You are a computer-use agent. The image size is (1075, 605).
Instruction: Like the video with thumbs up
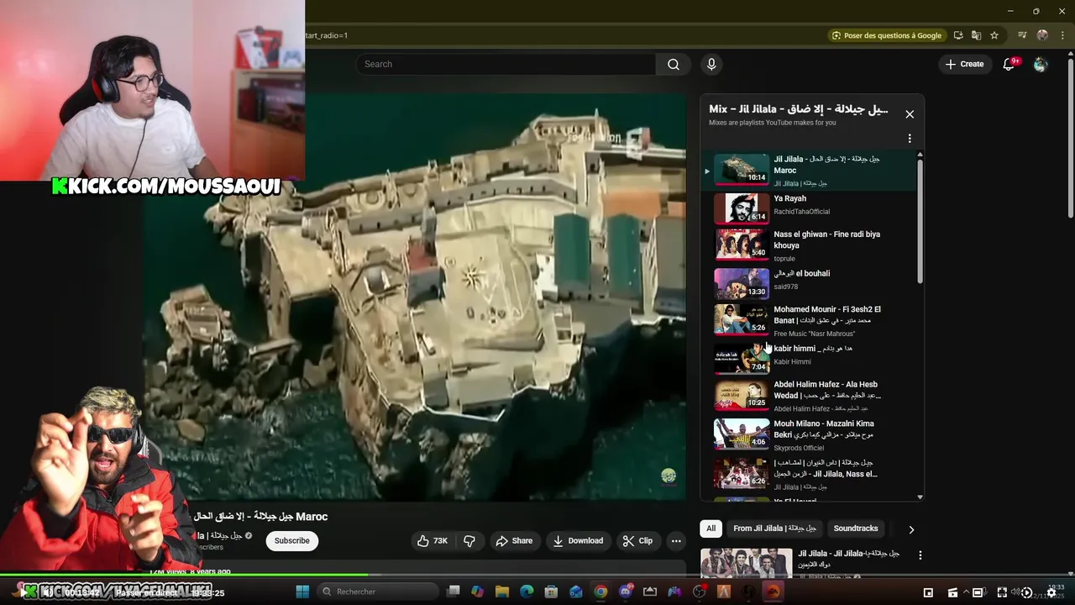tap(432, 541)
